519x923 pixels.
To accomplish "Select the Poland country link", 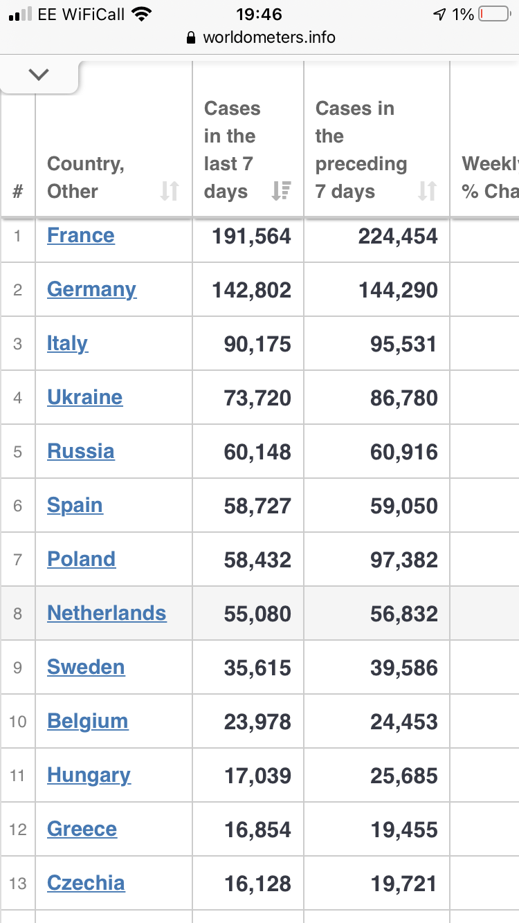I will click(x=81, y=559).
